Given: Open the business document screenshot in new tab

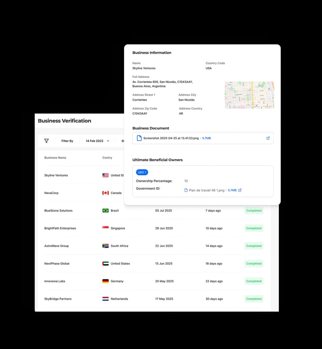Looking at the screenshot, I should coord(268,138).
